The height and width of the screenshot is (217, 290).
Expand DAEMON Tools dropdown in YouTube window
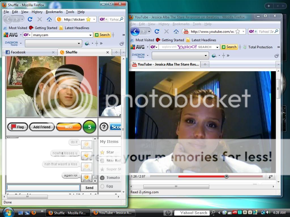(206, 56)
